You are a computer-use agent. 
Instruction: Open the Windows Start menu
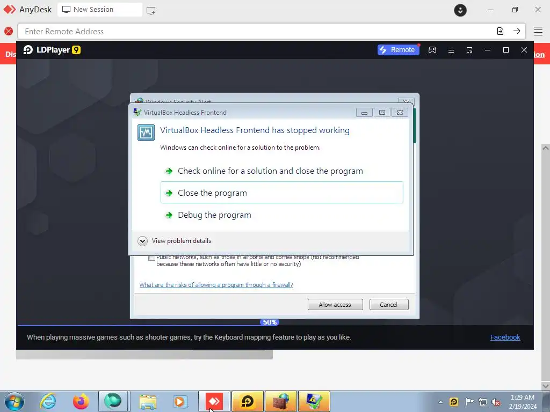(x=15, y=401)
